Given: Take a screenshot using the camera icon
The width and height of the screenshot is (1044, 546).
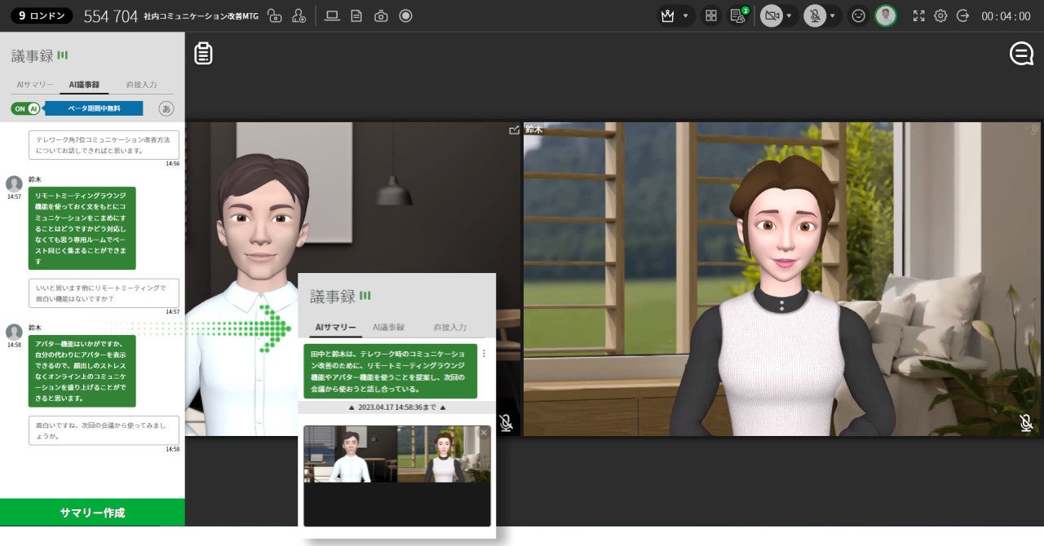Looking at the screenshot, I should pyautogui.click(x=380, y=15).
